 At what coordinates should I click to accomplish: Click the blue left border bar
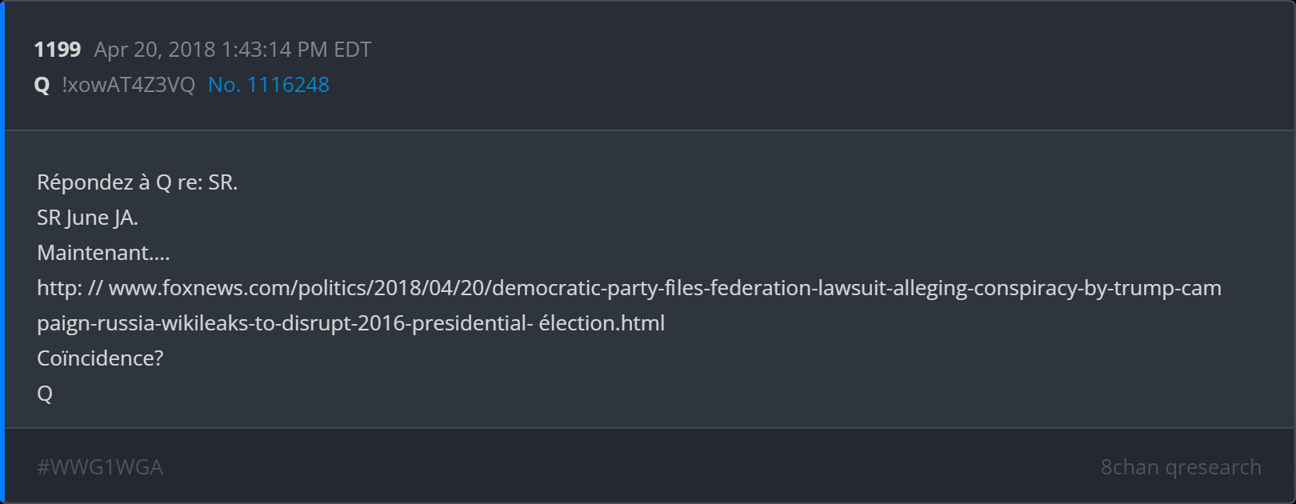coord(2,252)
